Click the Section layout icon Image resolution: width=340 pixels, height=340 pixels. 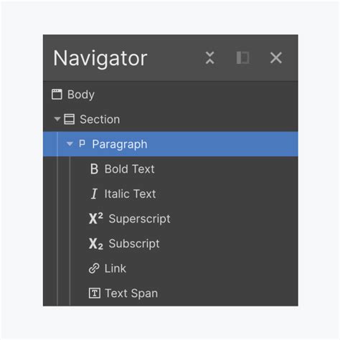tap(70, 119)
